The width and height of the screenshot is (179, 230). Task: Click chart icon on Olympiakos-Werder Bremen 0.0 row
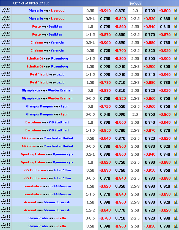[175, 90]
